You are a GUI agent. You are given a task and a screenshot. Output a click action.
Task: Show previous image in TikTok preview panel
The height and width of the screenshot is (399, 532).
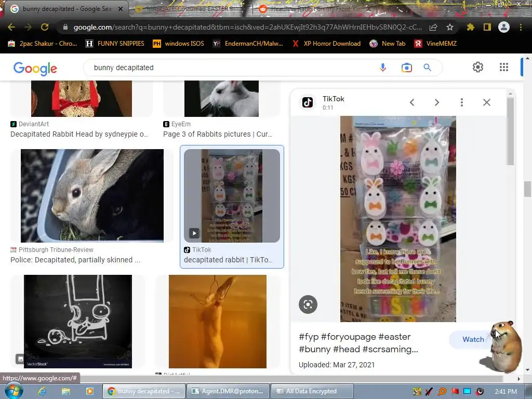pyautogui.click(x=412, y=102)
